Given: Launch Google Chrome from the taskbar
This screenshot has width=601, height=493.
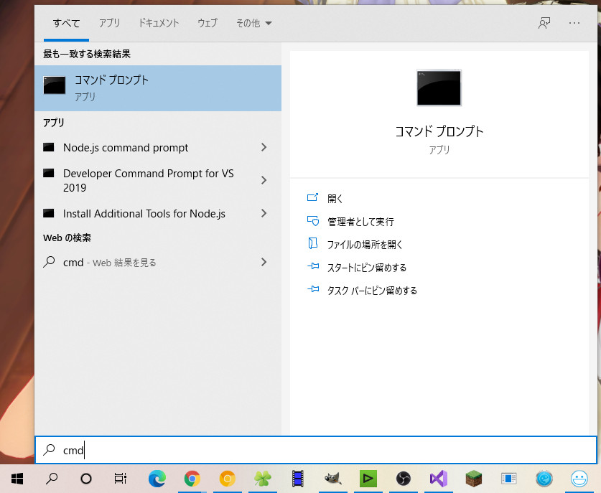Looking at the screenshot, I should click(192, 479).
